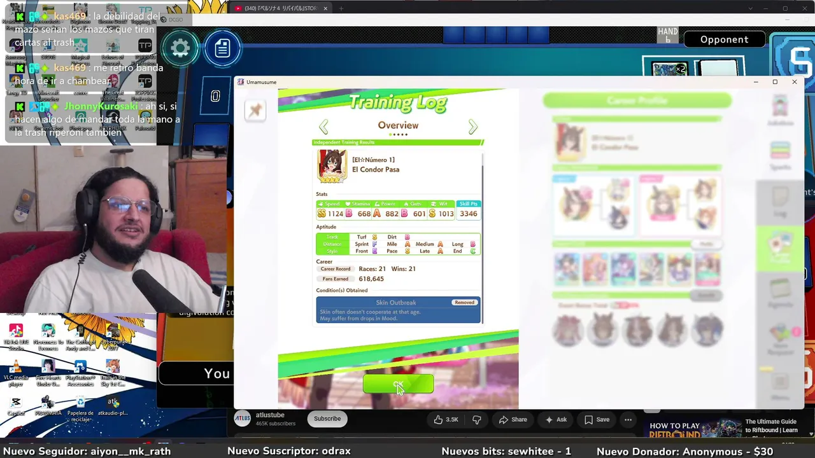Go to next Training Log page arrow
Viewport: 815px width, 458px height.
472,127
